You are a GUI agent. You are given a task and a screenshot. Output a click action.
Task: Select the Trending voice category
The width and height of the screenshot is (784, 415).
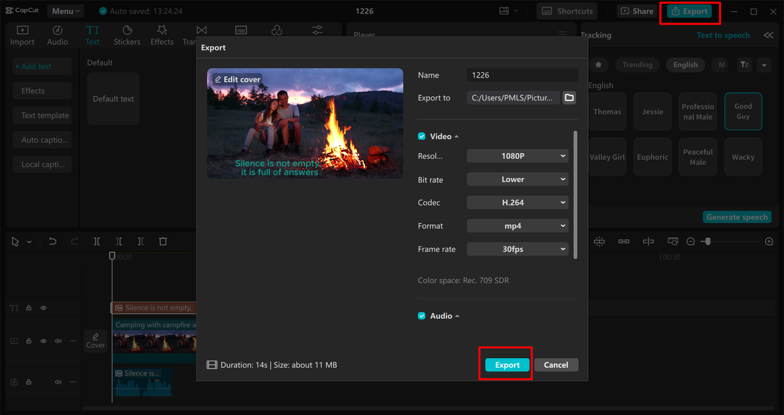click(x=638, y=64)
